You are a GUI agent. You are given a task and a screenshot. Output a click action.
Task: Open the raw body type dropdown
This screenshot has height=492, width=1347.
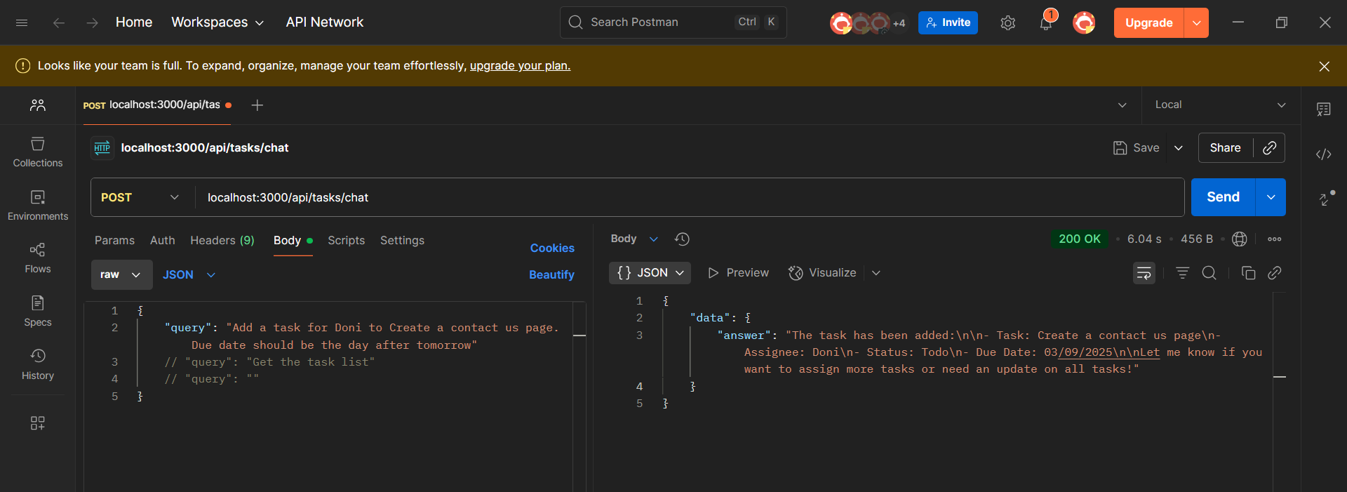point(121,274)
